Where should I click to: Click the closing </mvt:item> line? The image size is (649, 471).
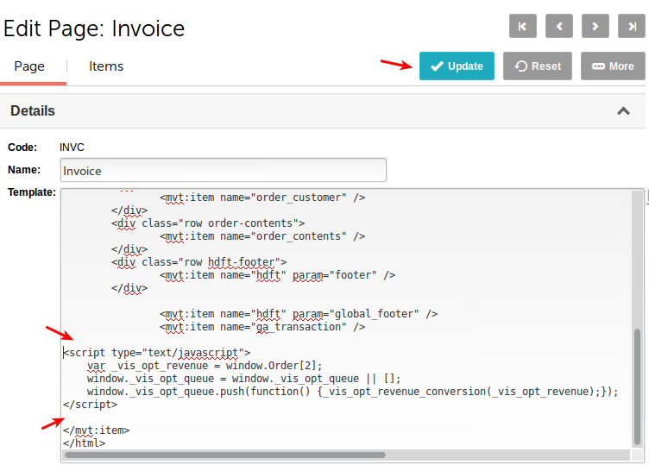(97, 430)
